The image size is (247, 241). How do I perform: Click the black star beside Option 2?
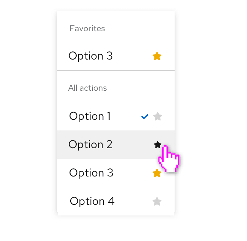[x=158, y=144]
